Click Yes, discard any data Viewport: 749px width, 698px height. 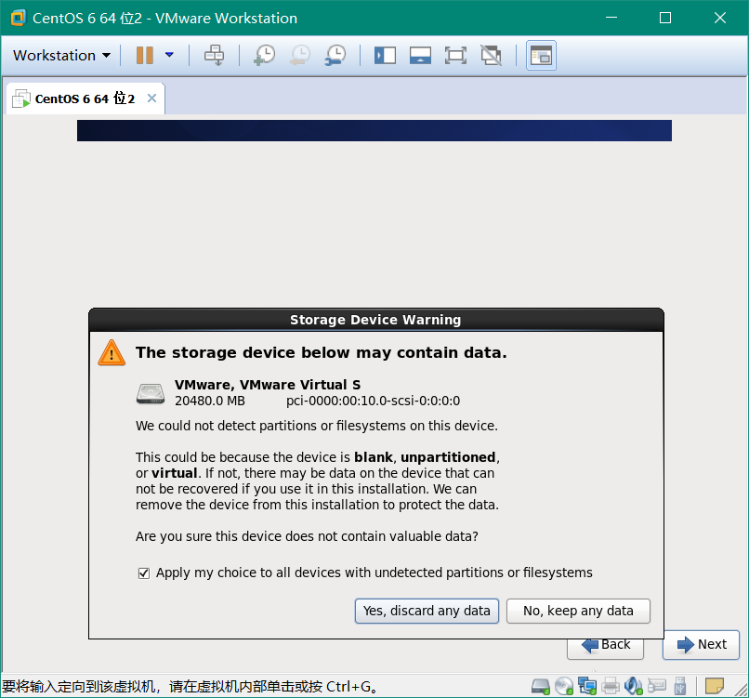427,611
